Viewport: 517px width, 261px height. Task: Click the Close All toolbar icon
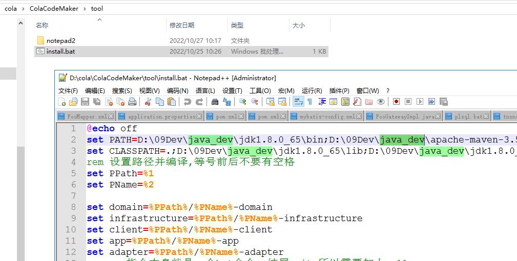120,102
